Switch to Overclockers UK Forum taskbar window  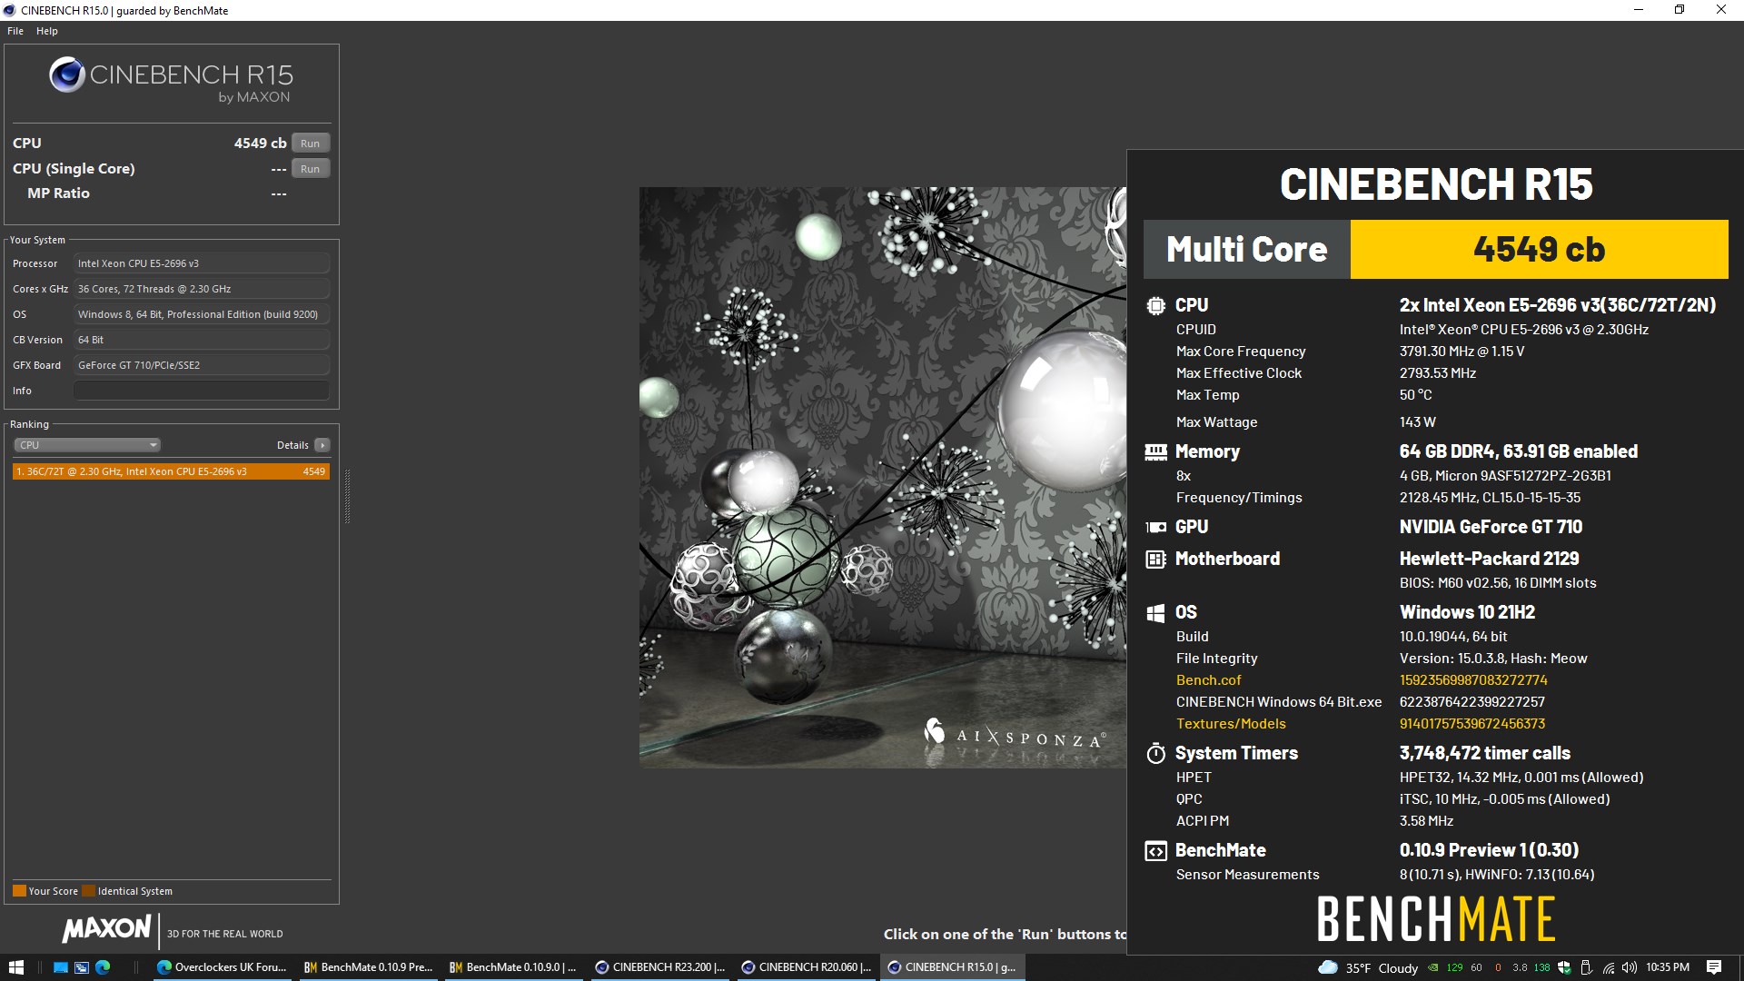pyautogui.click(x=223, y=967)
